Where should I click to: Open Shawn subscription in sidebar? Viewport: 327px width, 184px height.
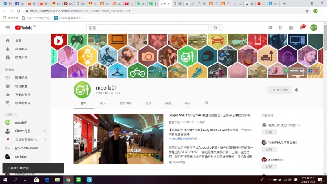coord(25,131)
